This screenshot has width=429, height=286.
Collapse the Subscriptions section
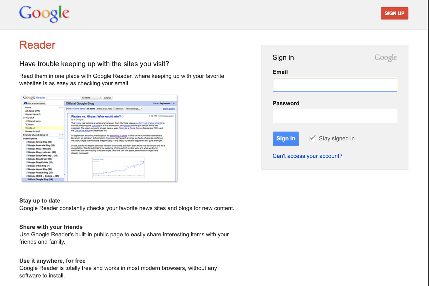click(60, 138)
